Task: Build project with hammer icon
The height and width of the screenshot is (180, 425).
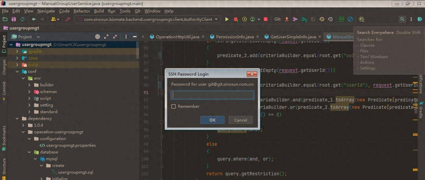Action: pos(68,19)
